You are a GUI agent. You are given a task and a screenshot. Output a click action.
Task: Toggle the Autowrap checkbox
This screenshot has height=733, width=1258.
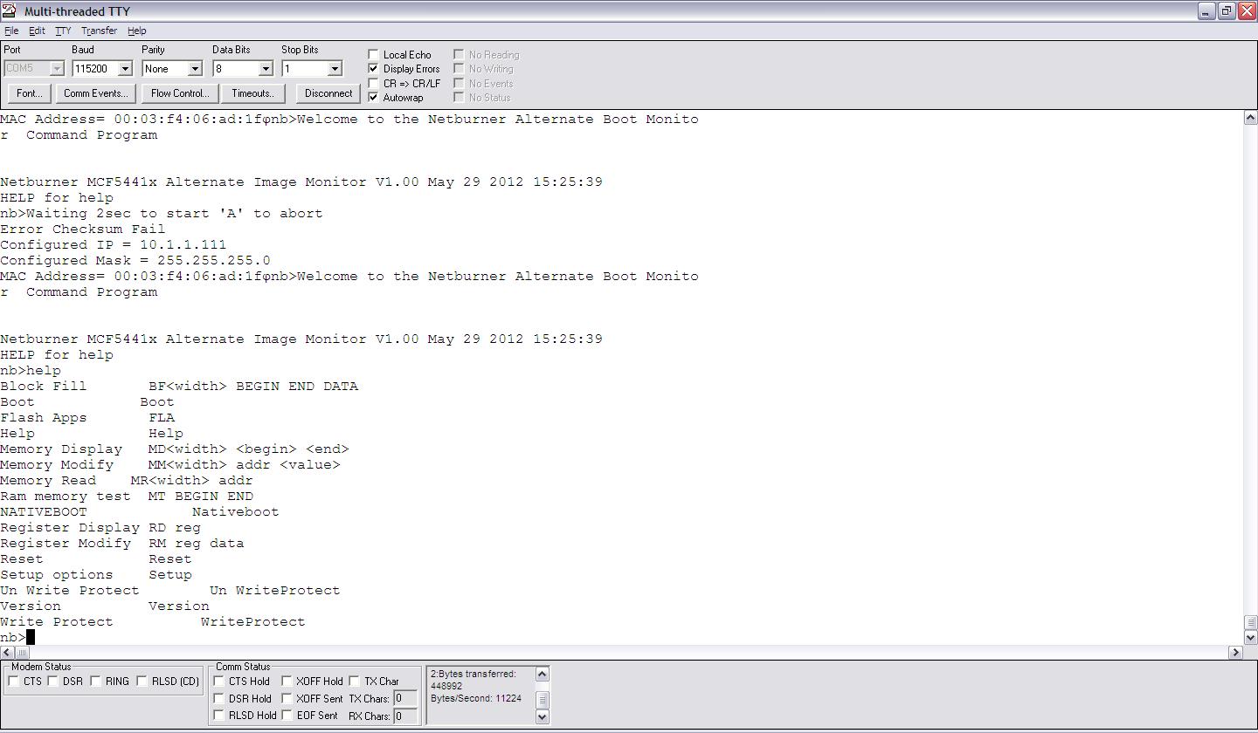[374, 98]
